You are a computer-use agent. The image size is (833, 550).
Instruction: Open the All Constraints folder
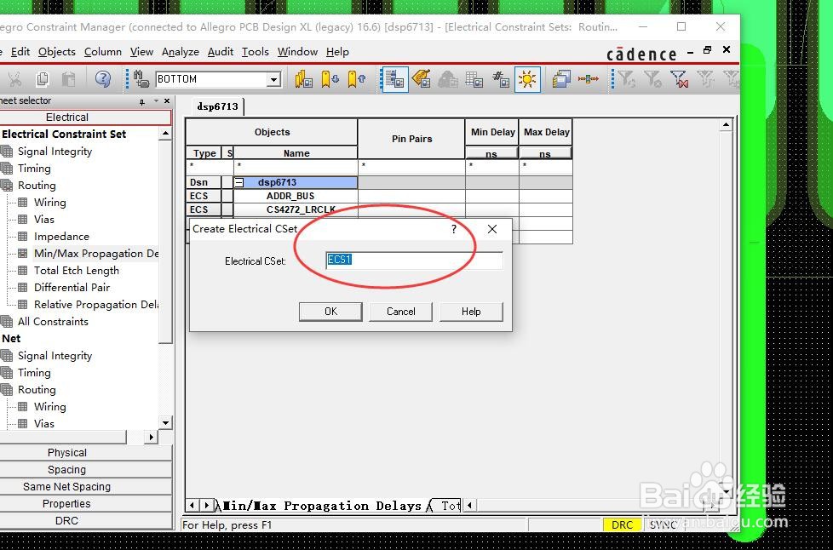pos(53,322)
